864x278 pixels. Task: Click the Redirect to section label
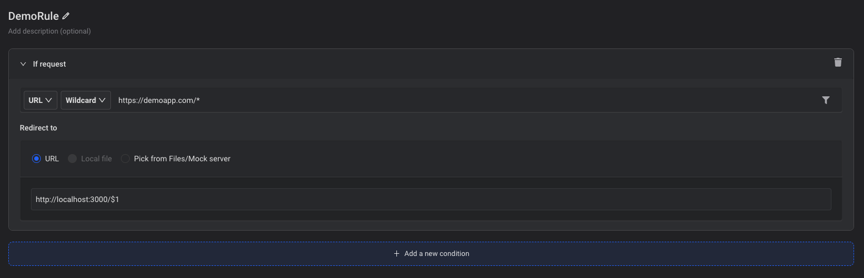point(38,128)
